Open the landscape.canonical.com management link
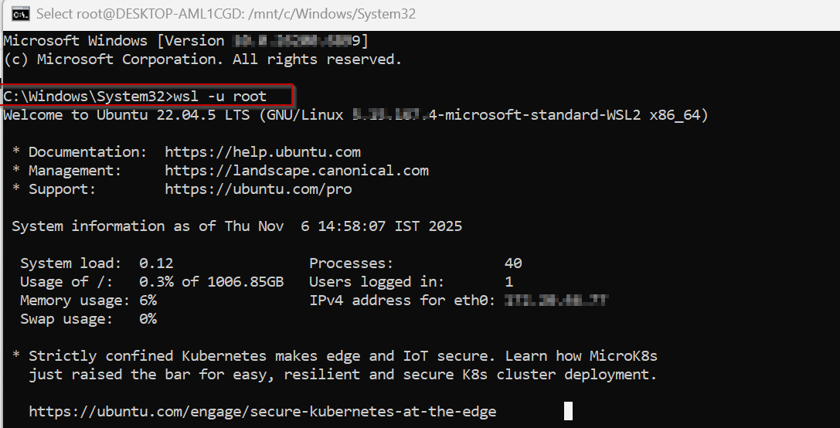The height and width of the screenshot is (428, 840). point(297,171)
